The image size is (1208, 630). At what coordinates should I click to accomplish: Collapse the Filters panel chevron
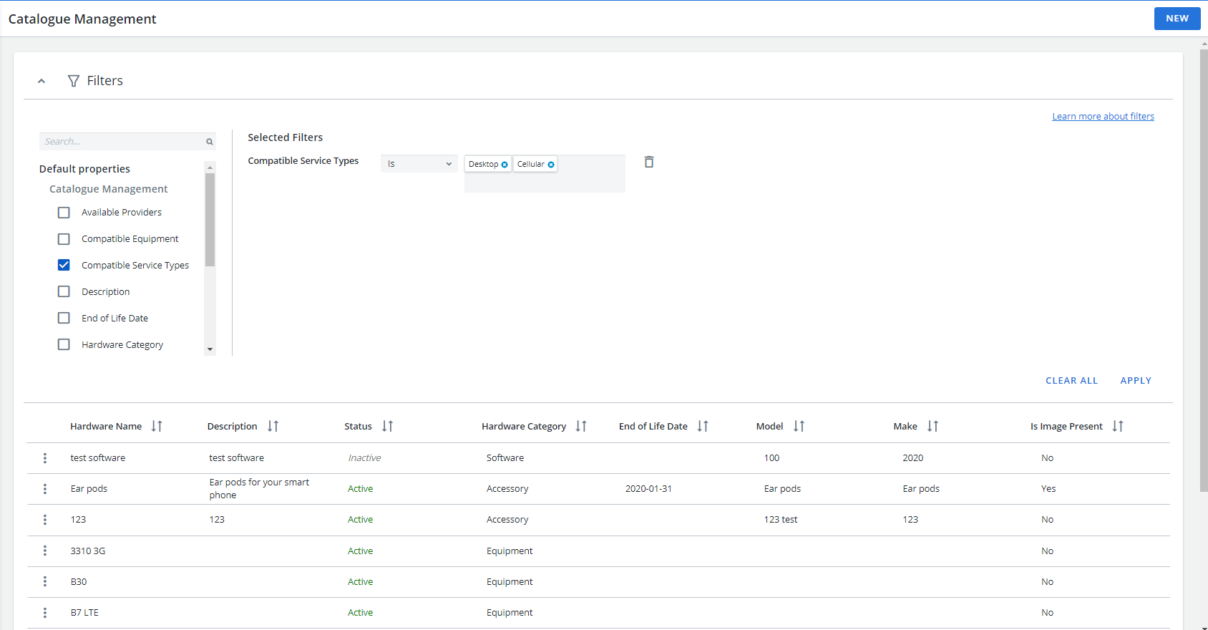click(x=42, y=81)
